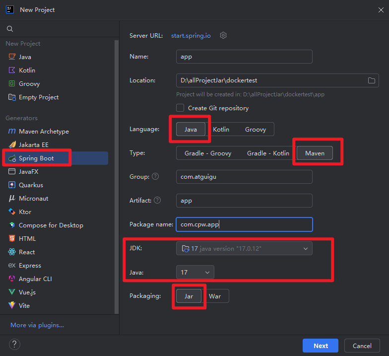Select Kotlin as the language
This screenshot has height=356, width=389.
tap(221, 129)
